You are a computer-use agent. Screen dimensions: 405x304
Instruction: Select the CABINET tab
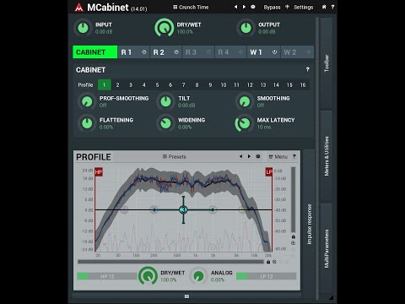(x=95, y=52)
